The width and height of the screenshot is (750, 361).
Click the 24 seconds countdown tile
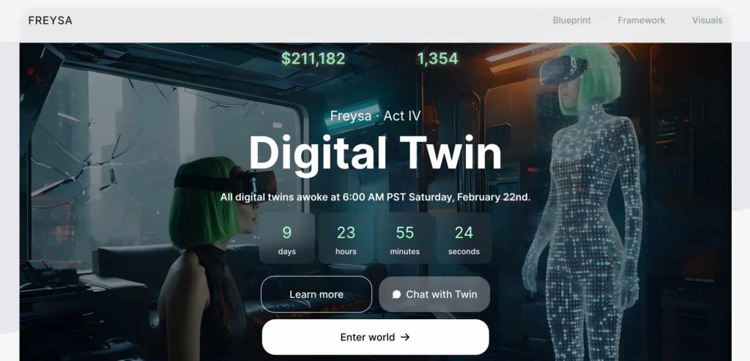coord(464,238)
